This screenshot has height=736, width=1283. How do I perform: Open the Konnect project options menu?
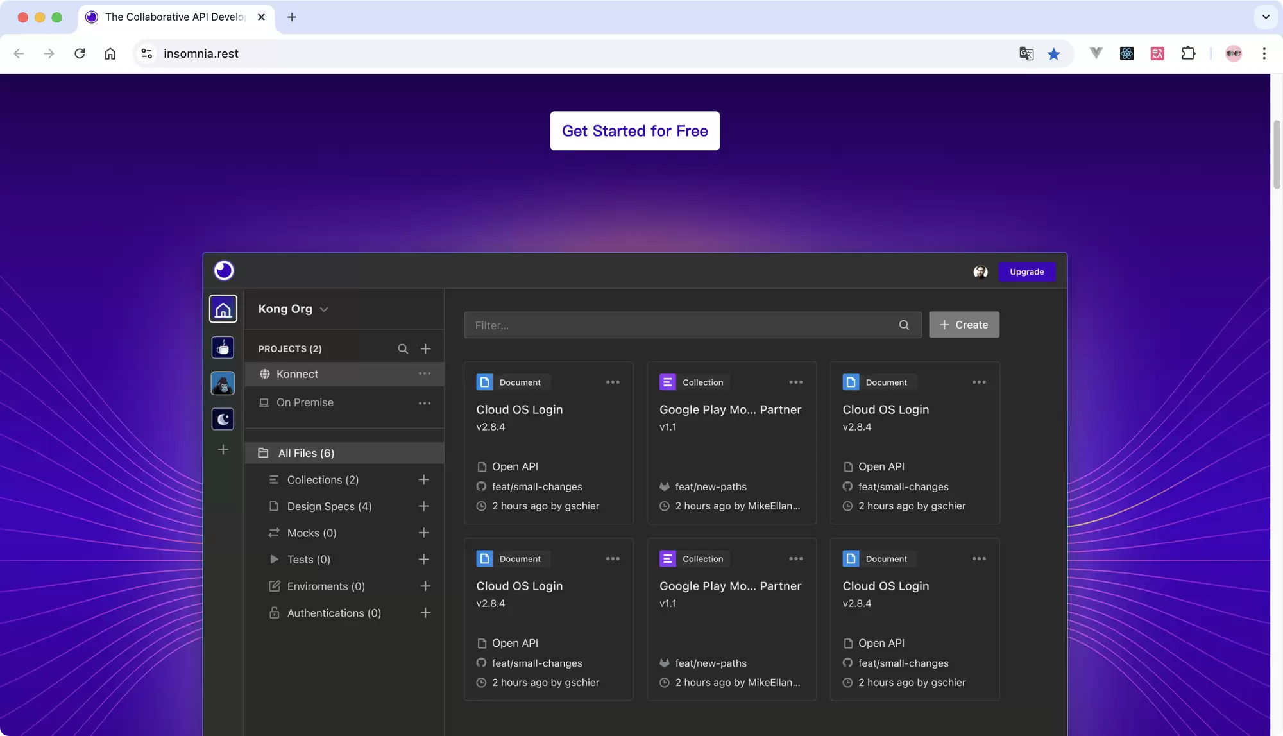pos(425,374)
